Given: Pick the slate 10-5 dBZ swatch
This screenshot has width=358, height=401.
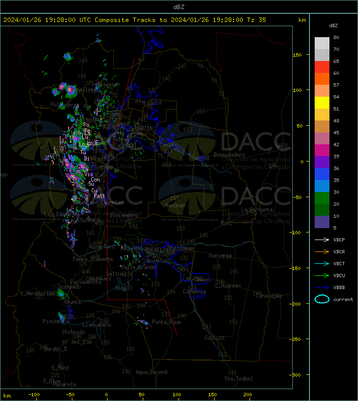Looking at the screenshot, I should point(322,222).
